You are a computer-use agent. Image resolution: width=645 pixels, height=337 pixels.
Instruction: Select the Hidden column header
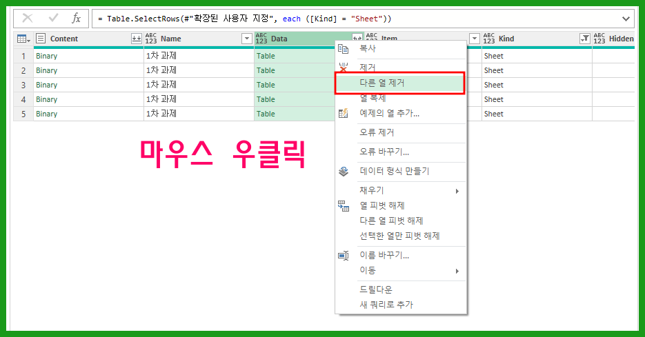click(614, 39)
